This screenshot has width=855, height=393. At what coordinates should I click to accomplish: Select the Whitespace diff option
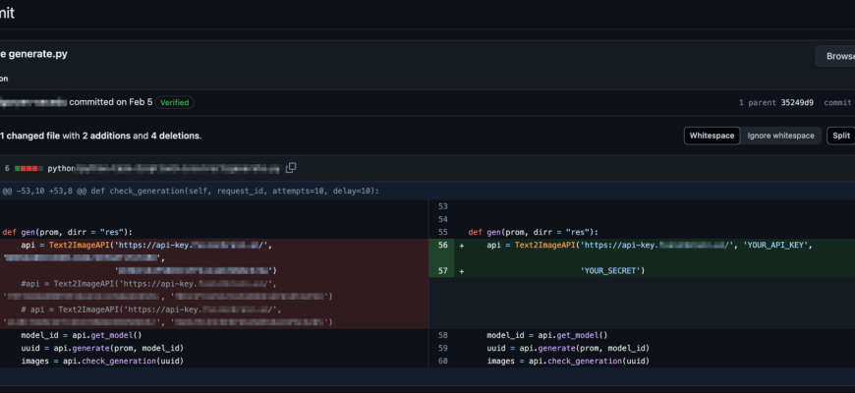coord(712,136)
